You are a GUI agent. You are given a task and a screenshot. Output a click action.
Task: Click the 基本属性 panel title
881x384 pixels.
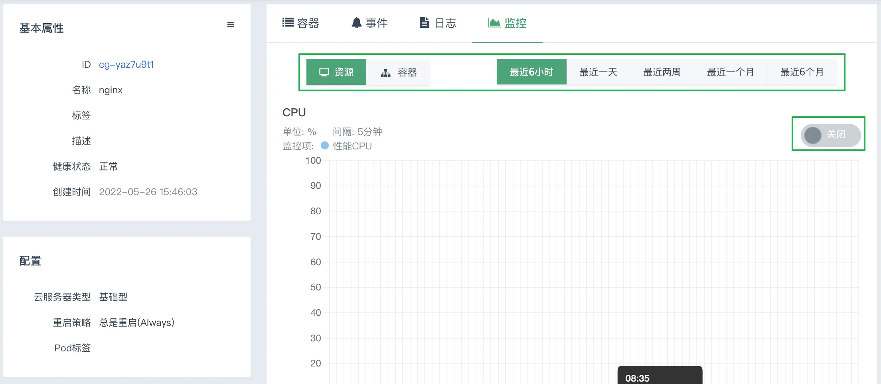pyautogui.click(x=41, y=28)
